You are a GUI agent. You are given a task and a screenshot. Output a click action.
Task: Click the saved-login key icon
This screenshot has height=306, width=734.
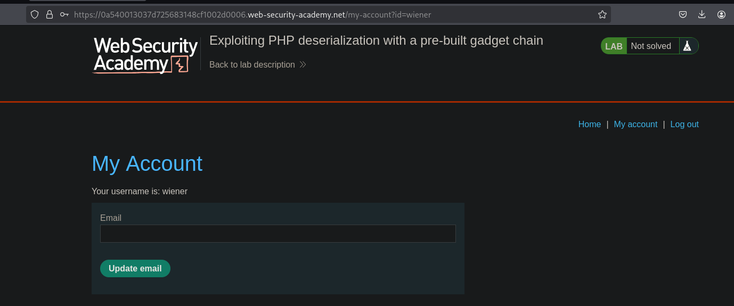tap(64, 15)
